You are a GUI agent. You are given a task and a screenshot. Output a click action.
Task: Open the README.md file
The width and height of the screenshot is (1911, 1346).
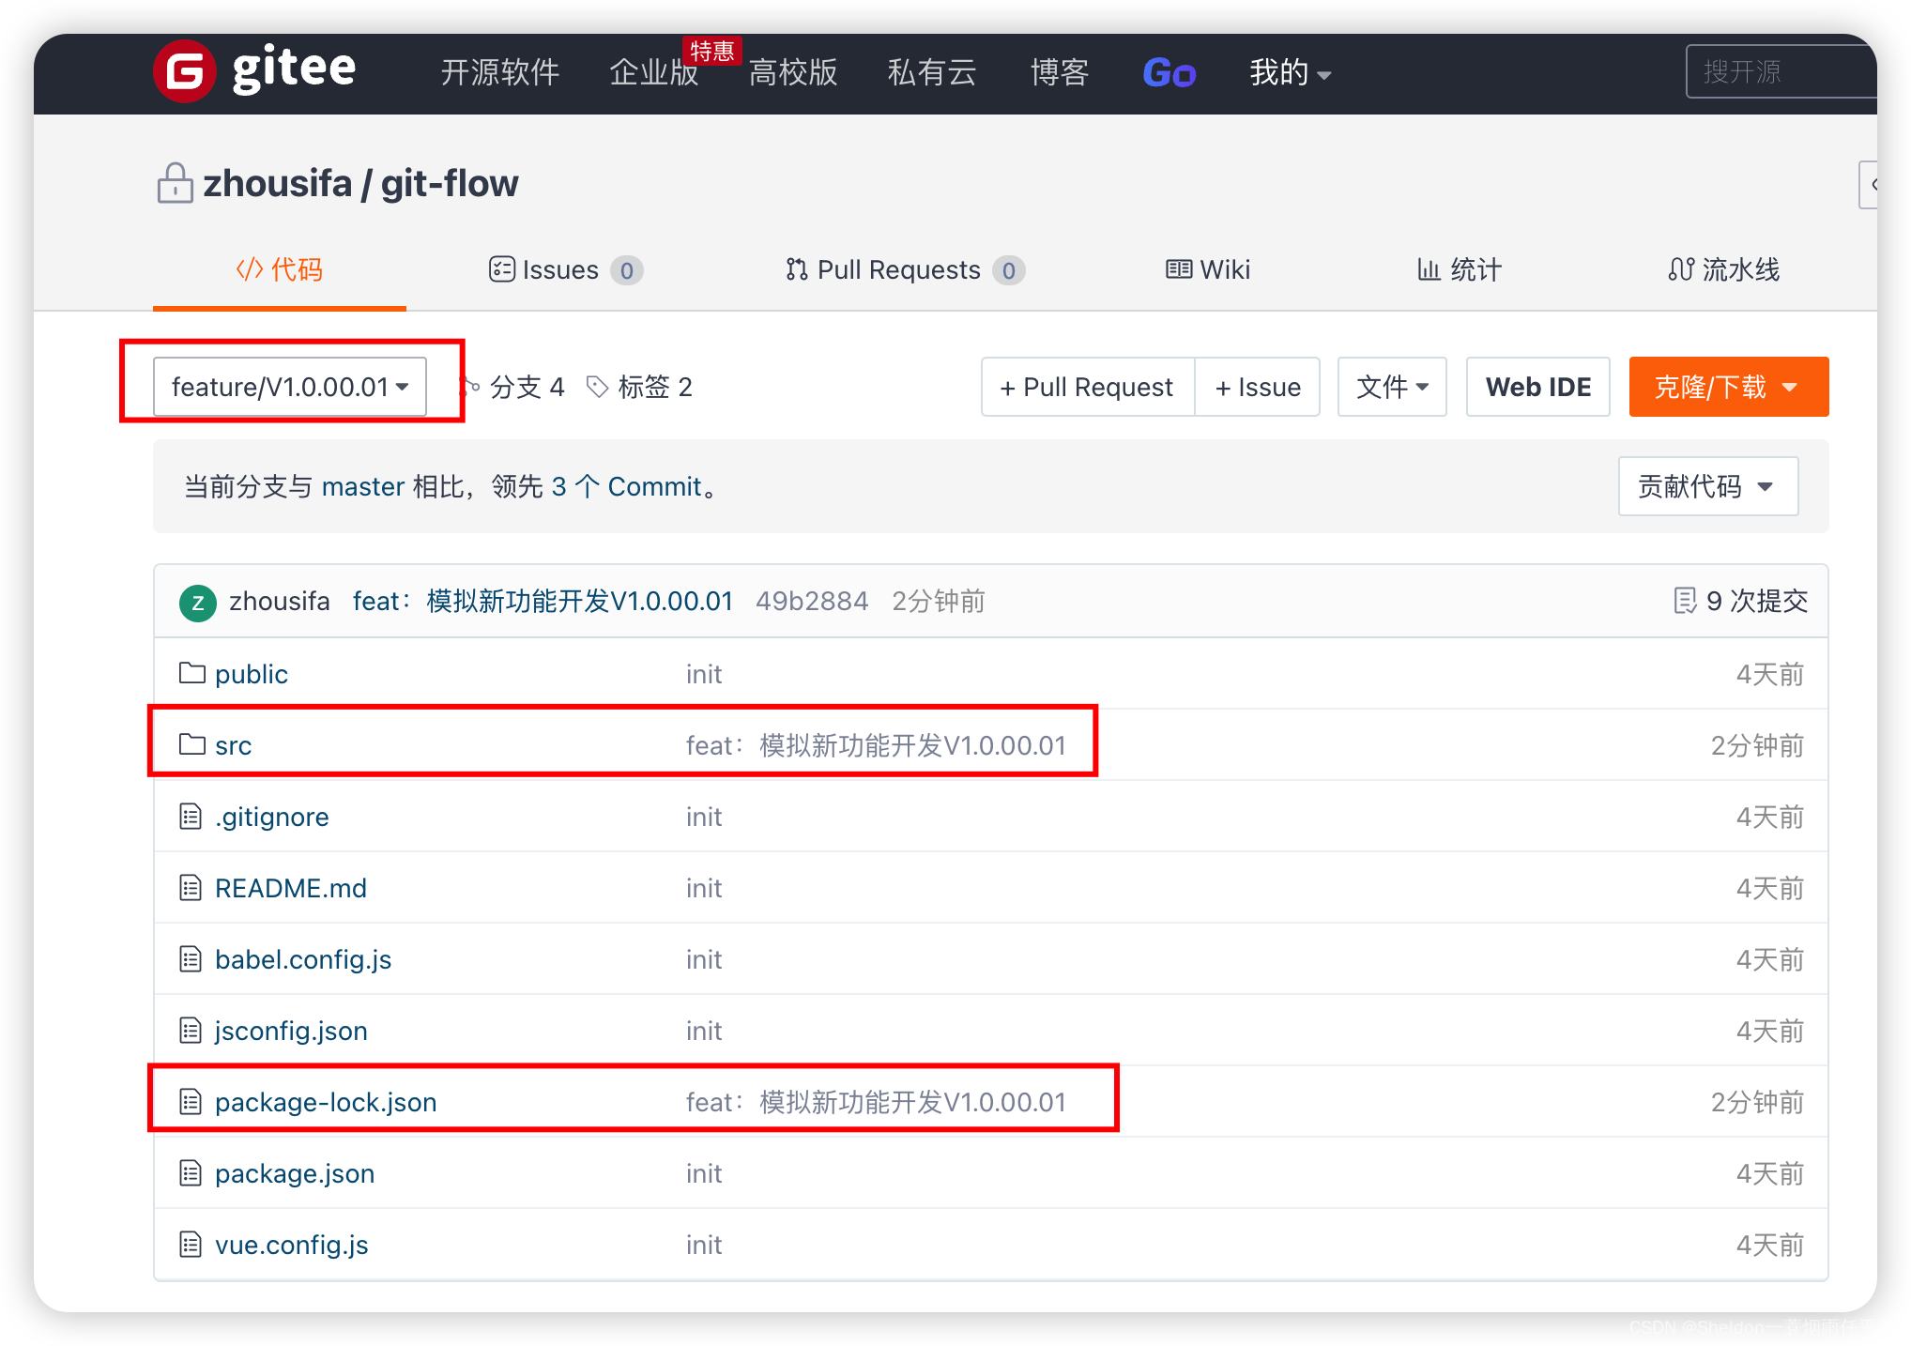click(291, 887)
